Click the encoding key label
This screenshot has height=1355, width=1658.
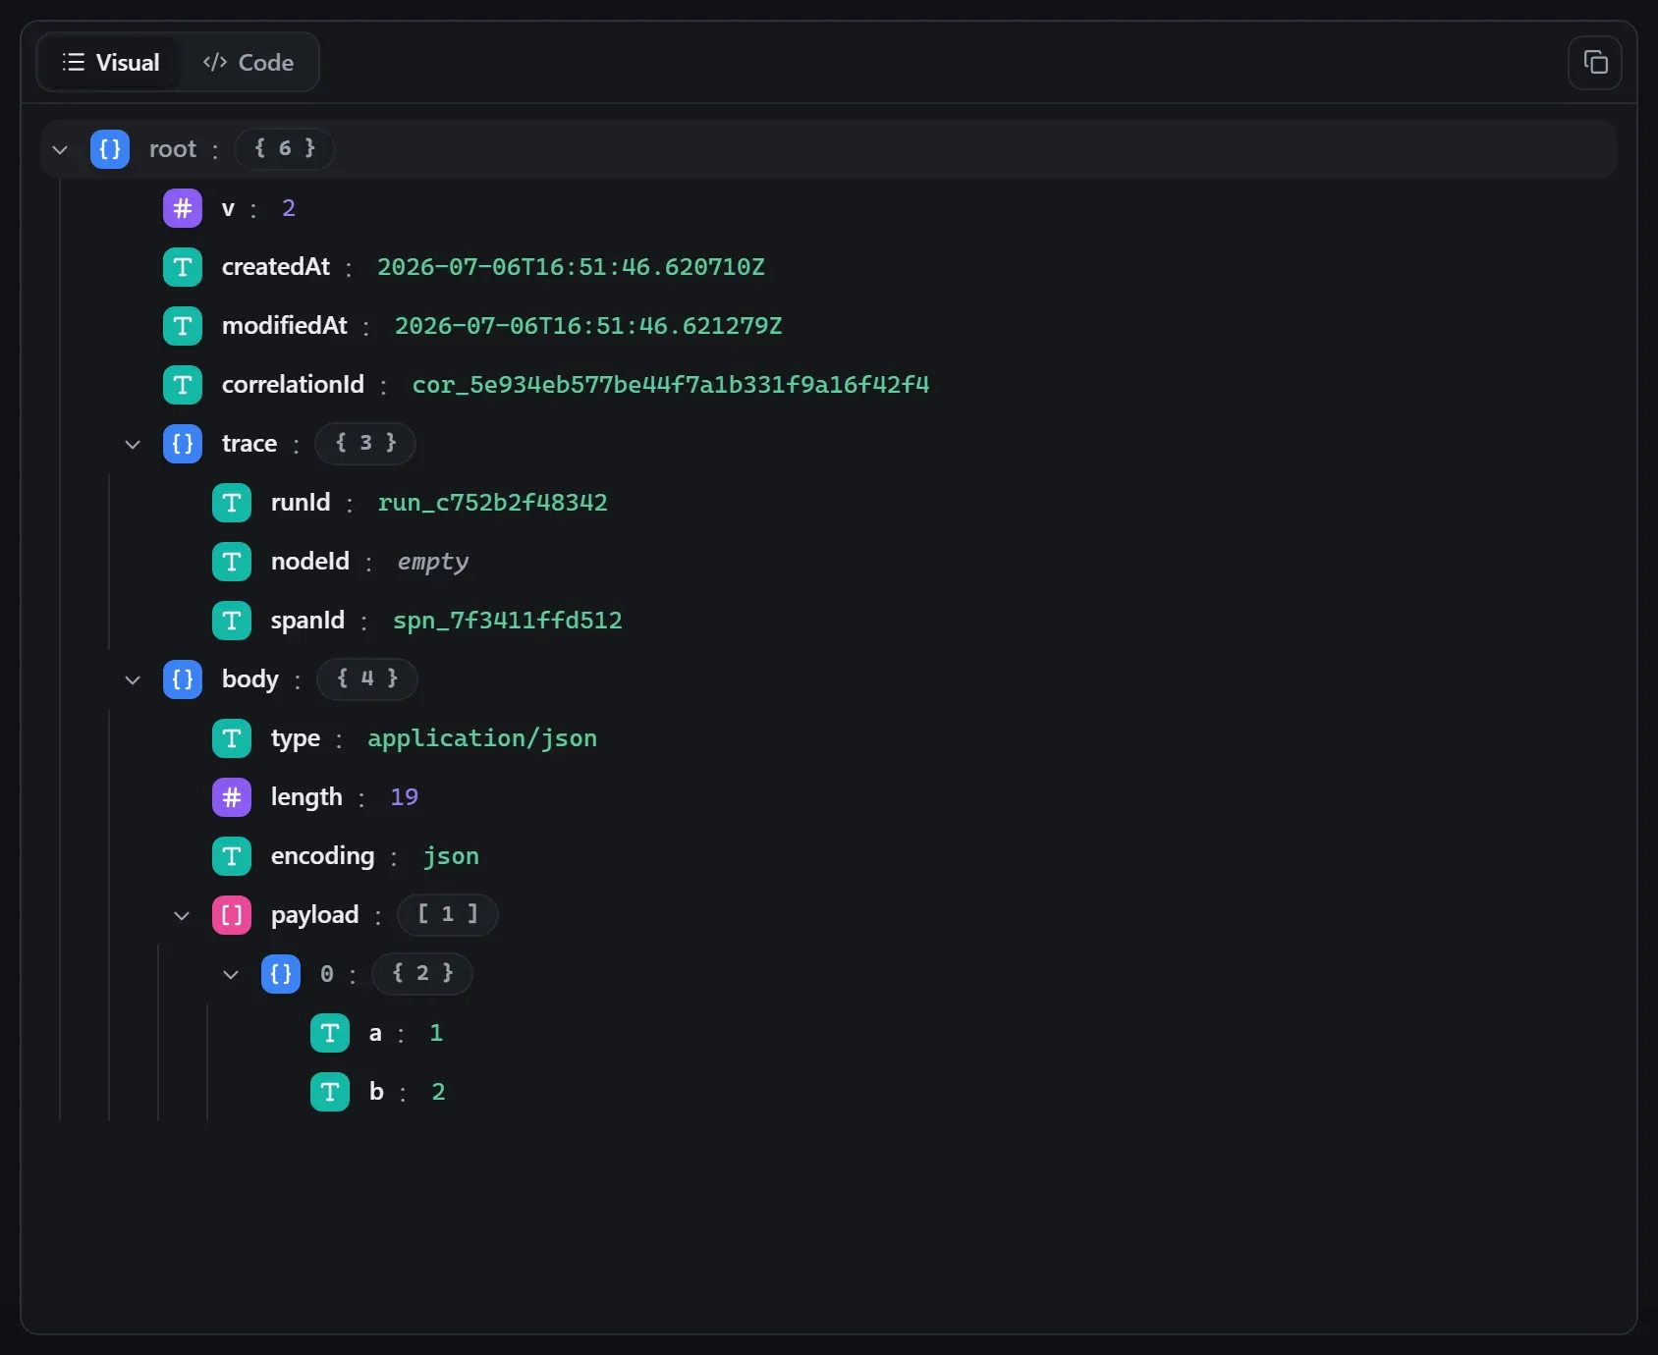tap(323, 856)
